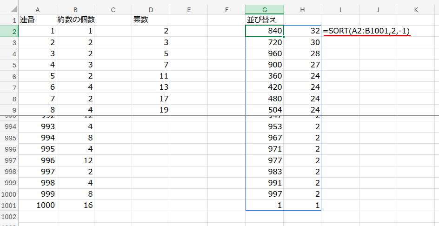Viewport: 439px width, 226px height.
Task: Click cell D2 showing prime 2
Action: 151,31
